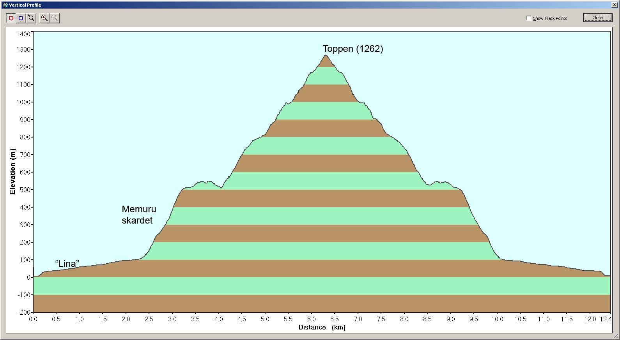Viewport: 620px width, 340px height.
Task: Open the Vertical Profile window system icon
Action: click(x=5, y=5)
